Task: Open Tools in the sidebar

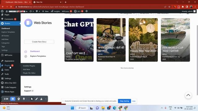Action: coord(6,74)
